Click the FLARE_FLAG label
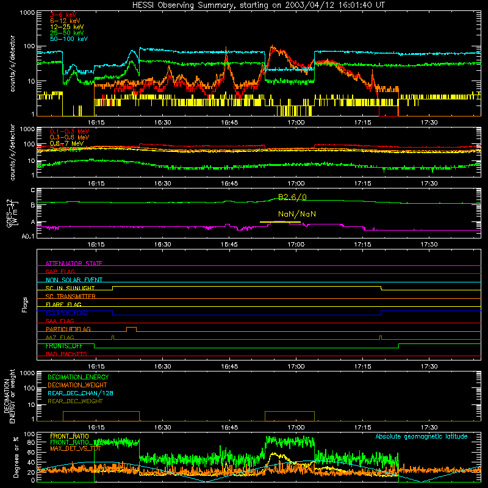 63,304
